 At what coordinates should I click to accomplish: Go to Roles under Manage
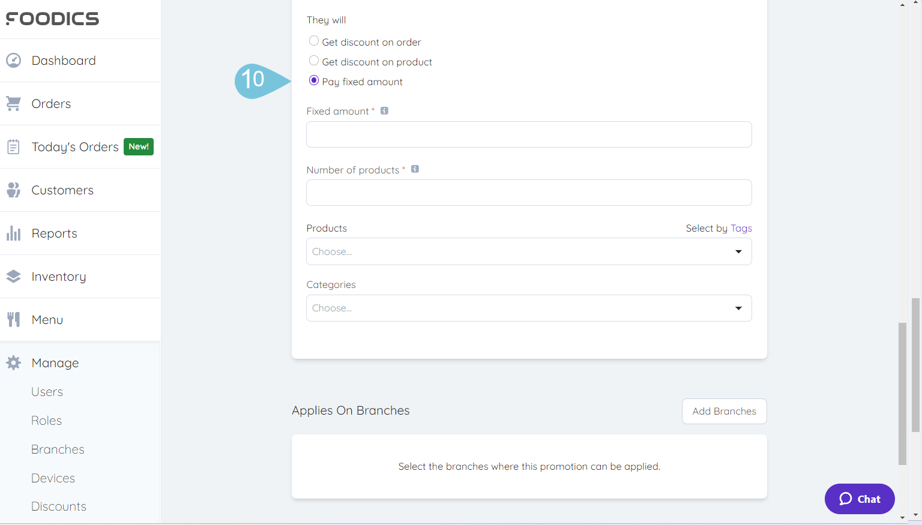(46, 421)
